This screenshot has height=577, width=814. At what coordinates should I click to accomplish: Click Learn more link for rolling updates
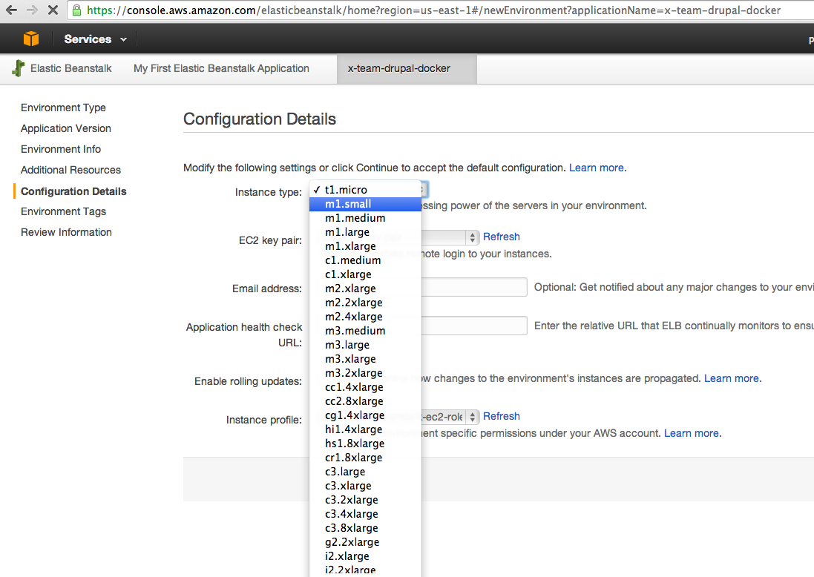coord(732,378)
